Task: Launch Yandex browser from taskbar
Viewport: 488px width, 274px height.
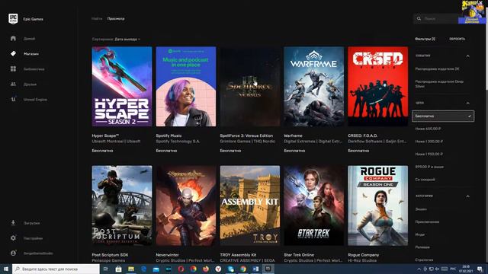Action: point(218,269)
